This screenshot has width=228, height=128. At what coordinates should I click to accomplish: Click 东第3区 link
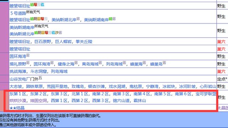[59, 94]
